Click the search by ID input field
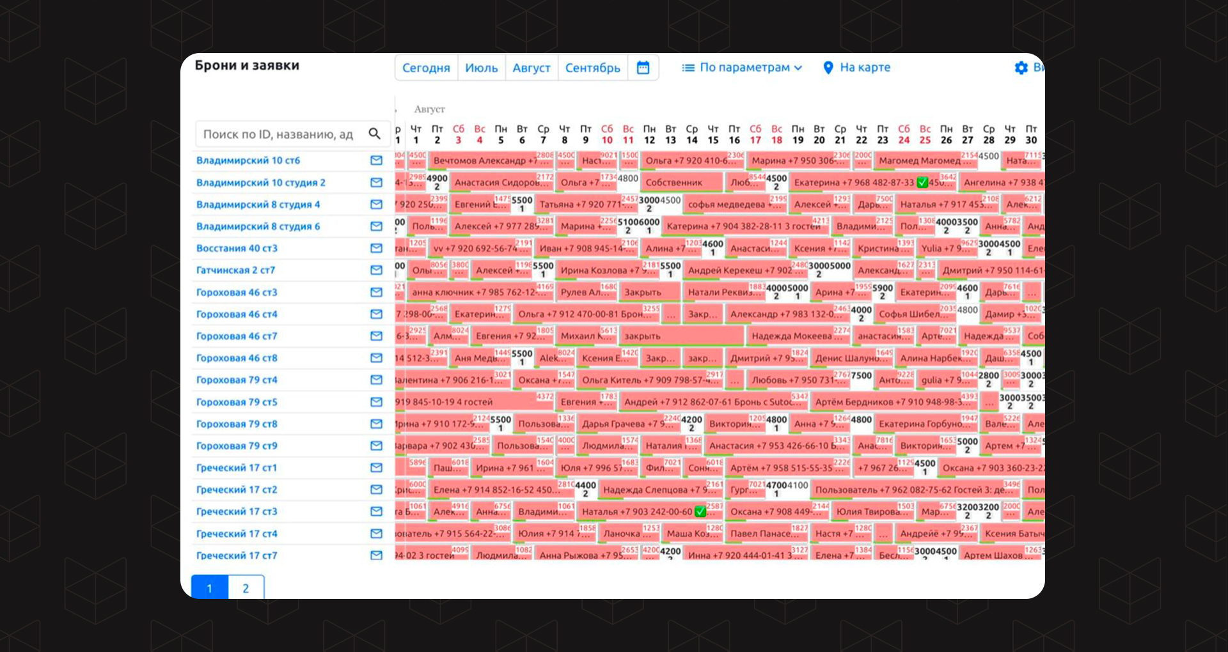 point(278,134)
